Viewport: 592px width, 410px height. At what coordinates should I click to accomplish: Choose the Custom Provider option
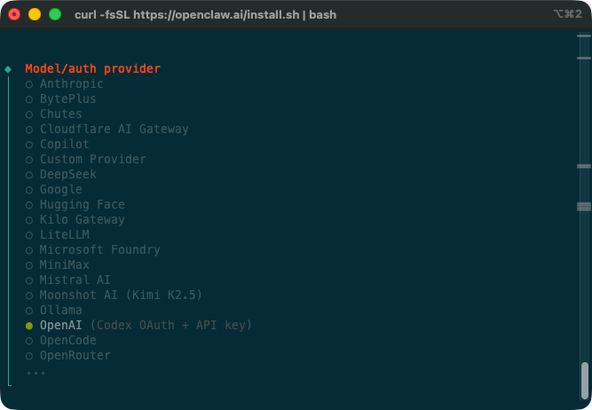[x=92, y=160]
